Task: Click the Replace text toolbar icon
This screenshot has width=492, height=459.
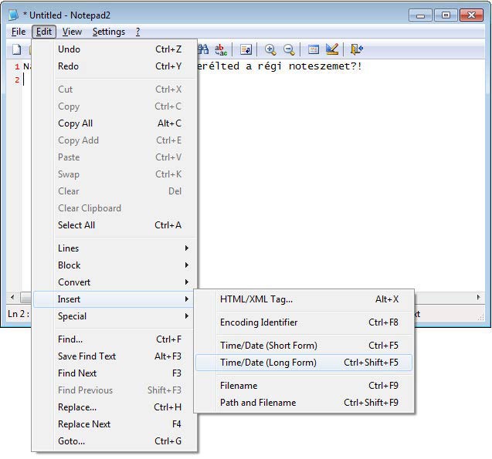Action: click(x=221, y=49)
